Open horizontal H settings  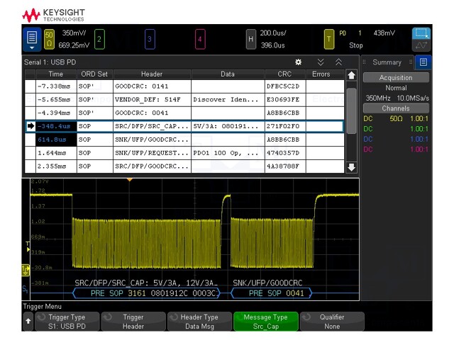click(250, 39)
